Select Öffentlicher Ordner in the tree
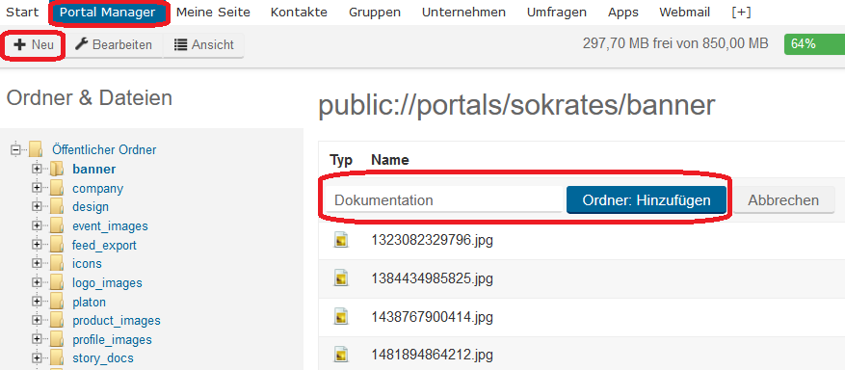 click(104, 149)
